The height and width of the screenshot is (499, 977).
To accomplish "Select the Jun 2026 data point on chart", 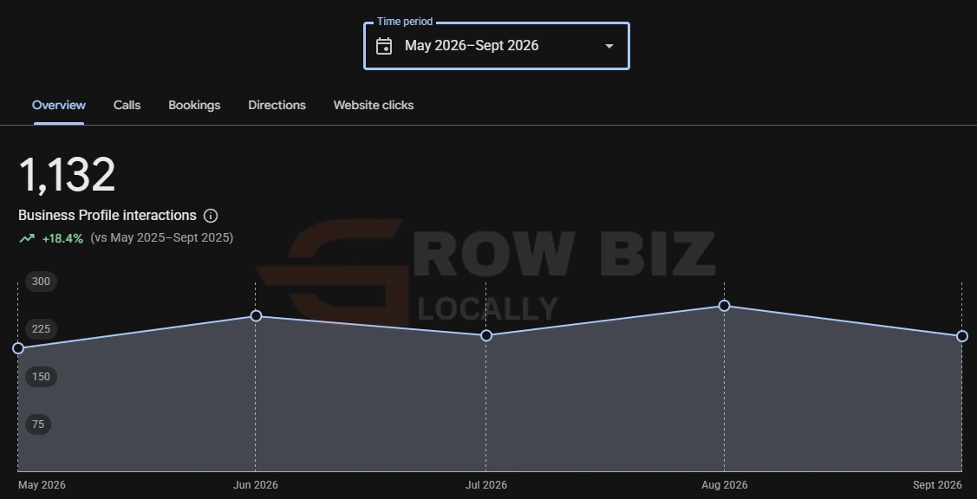I will coord(256,316).
